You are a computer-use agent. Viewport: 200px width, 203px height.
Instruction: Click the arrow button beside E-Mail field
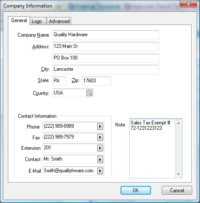tap(100, 171)
